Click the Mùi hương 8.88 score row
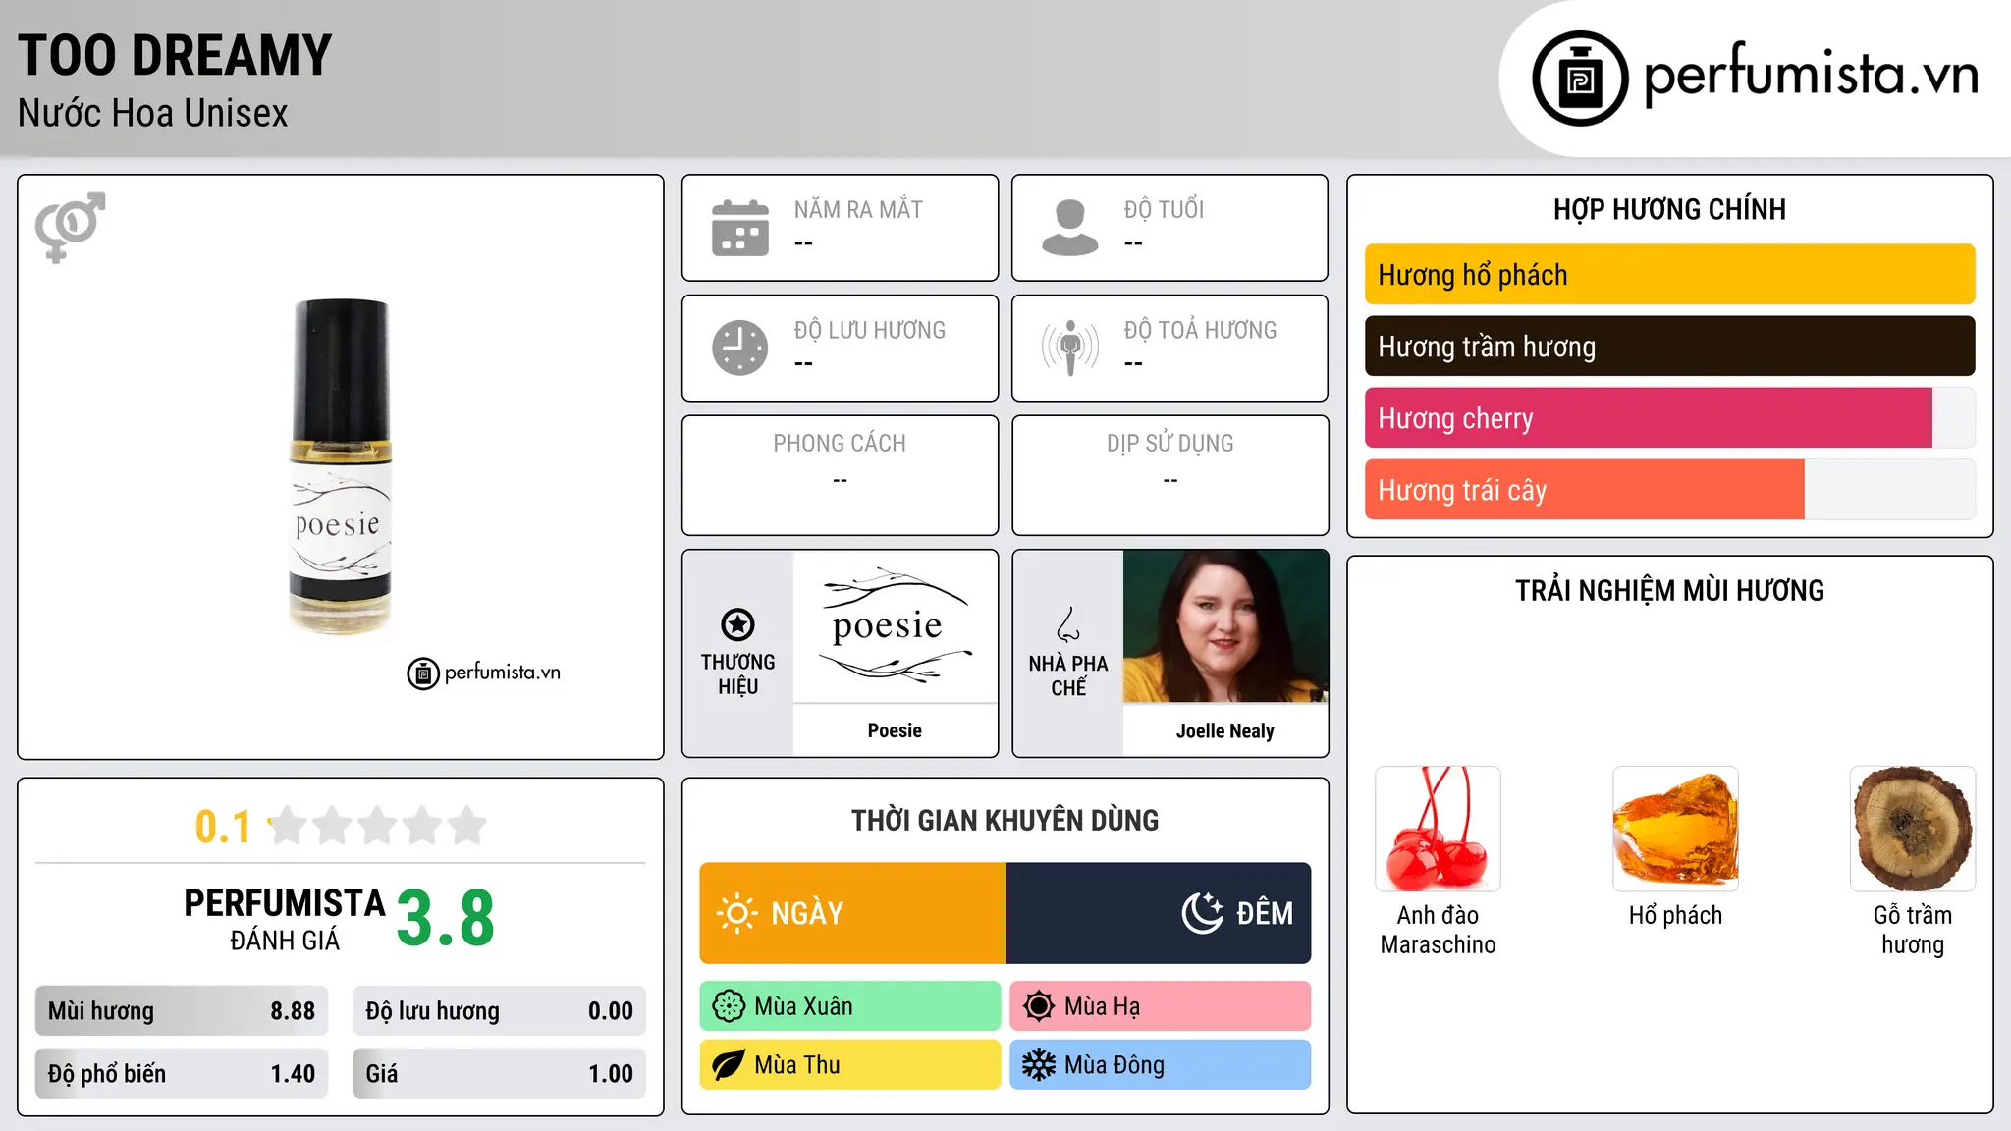 pos(182,1011)
